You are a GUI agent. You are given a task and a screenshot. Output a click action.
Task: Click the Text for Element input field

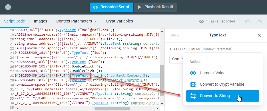click(x=176, y=59)
